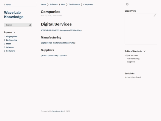The height and width of the screenshot is (121, 161).
Task: Expand the Engineering folder arrow
Action: coord(5,40)
